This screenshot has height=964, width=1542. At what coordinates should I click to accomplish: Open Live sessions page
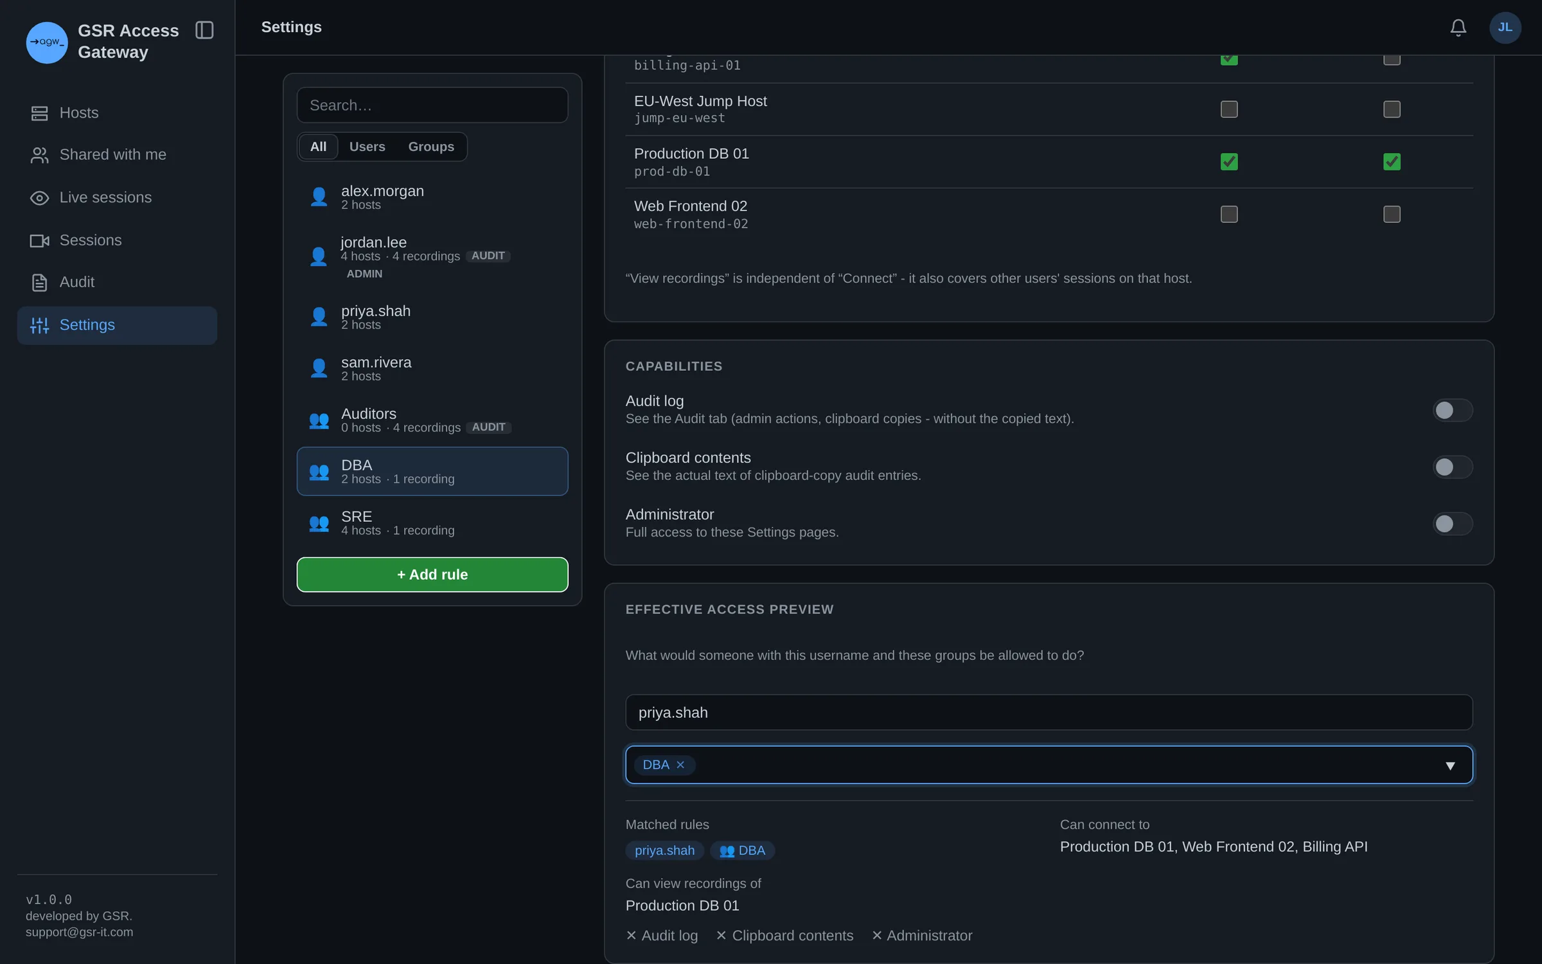117,197
